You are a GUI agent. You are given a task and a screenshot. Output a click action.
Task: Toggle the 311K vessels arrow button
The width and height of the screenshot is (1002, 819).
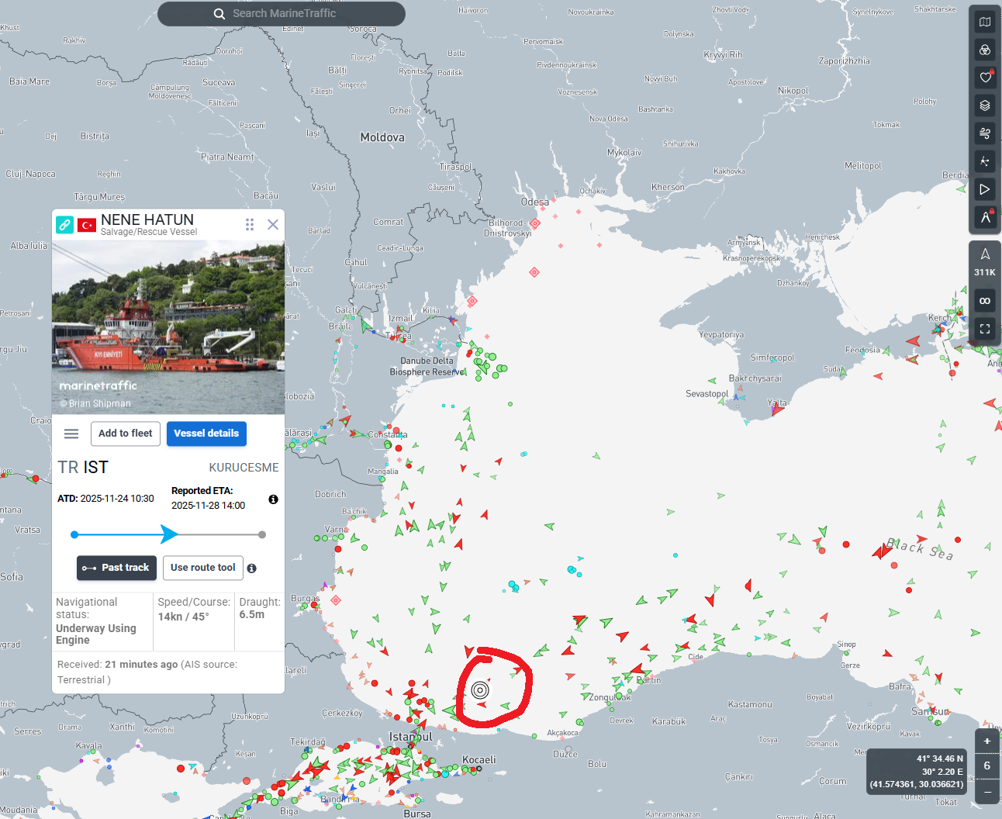(x=985, y=261)
